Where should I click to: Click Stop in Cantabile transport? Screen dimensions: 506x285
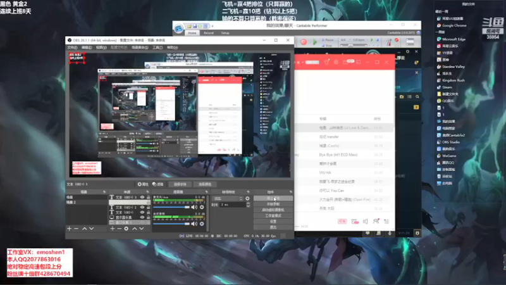pos(326,46)
